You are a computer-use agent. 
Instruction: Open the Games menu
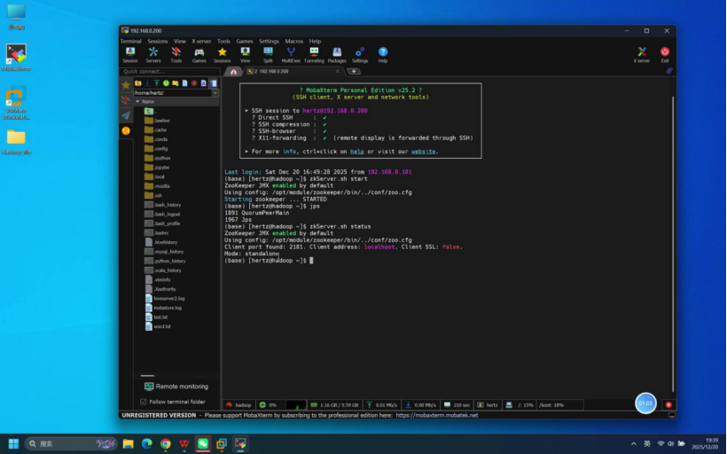pos(245,42)
